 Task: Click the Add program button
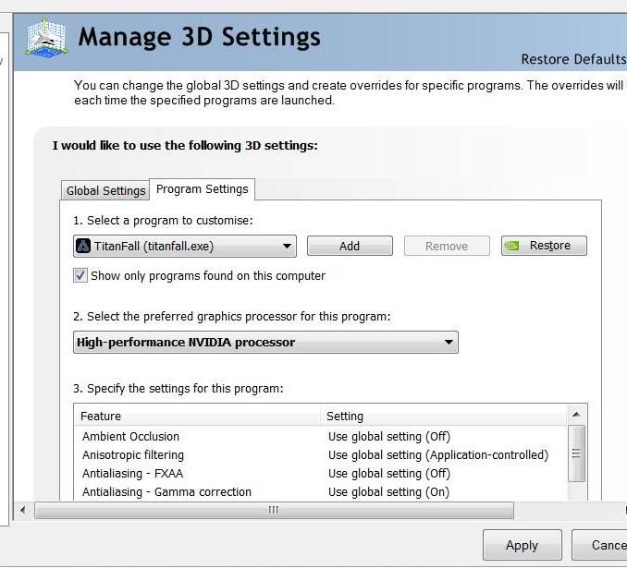coord(350,246)
